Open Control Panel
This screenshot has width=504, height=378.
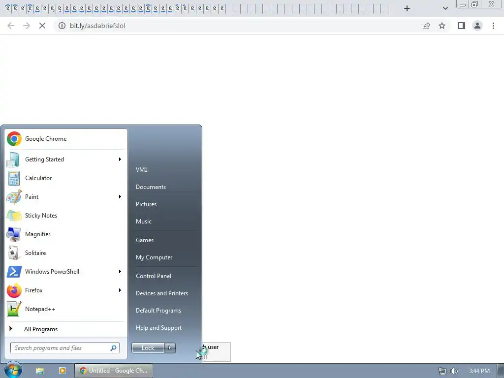point(154,276)
